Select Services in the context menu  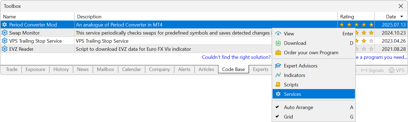[292, 94]
